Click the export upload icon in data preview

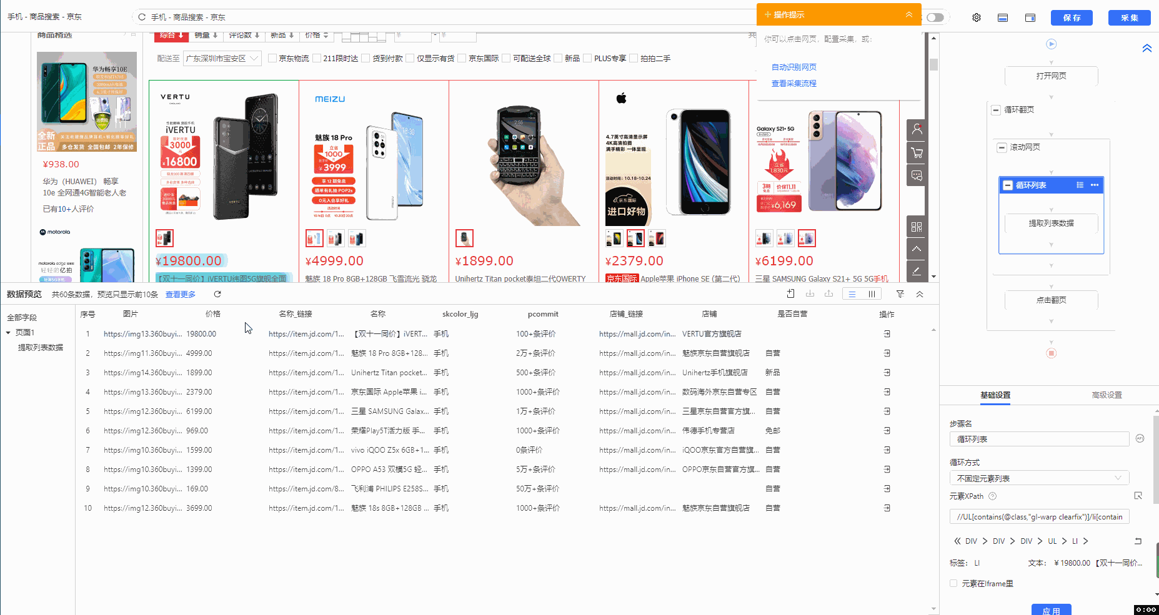tap(829, 293)
